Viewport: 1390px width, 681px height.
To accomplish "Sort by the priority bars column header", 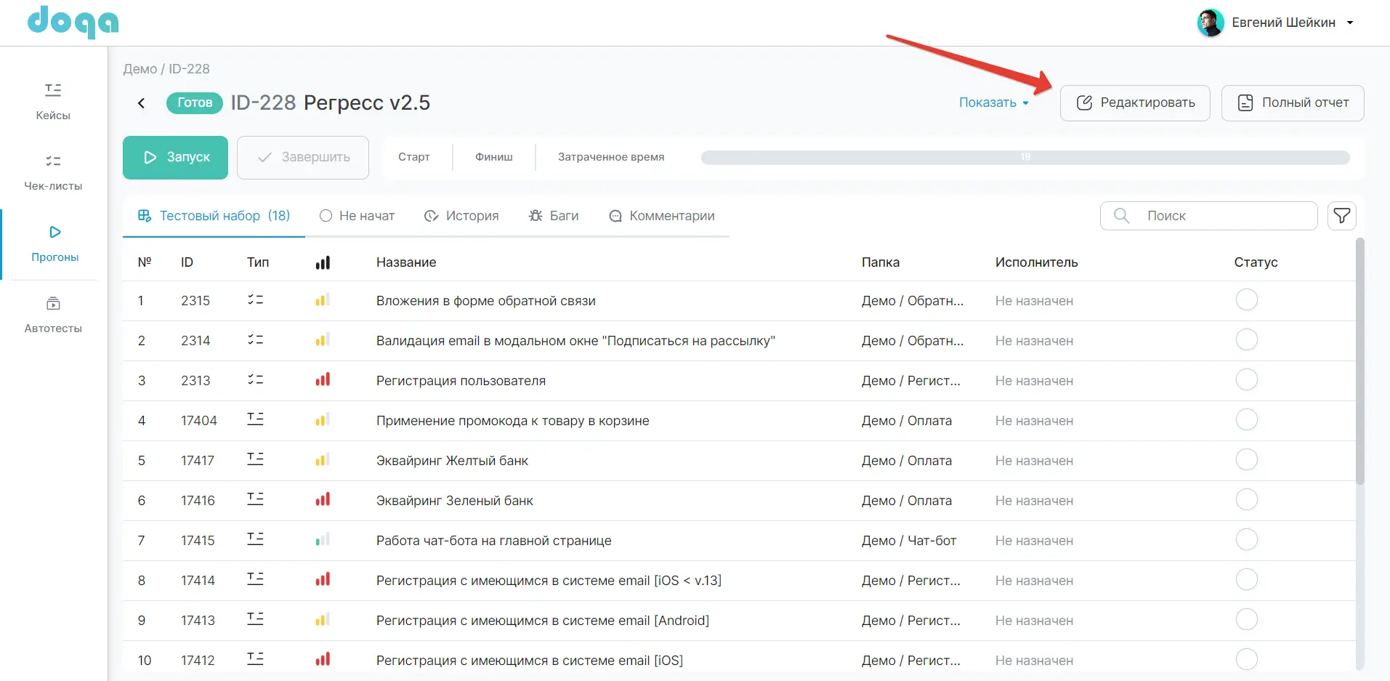I will 323,262.
